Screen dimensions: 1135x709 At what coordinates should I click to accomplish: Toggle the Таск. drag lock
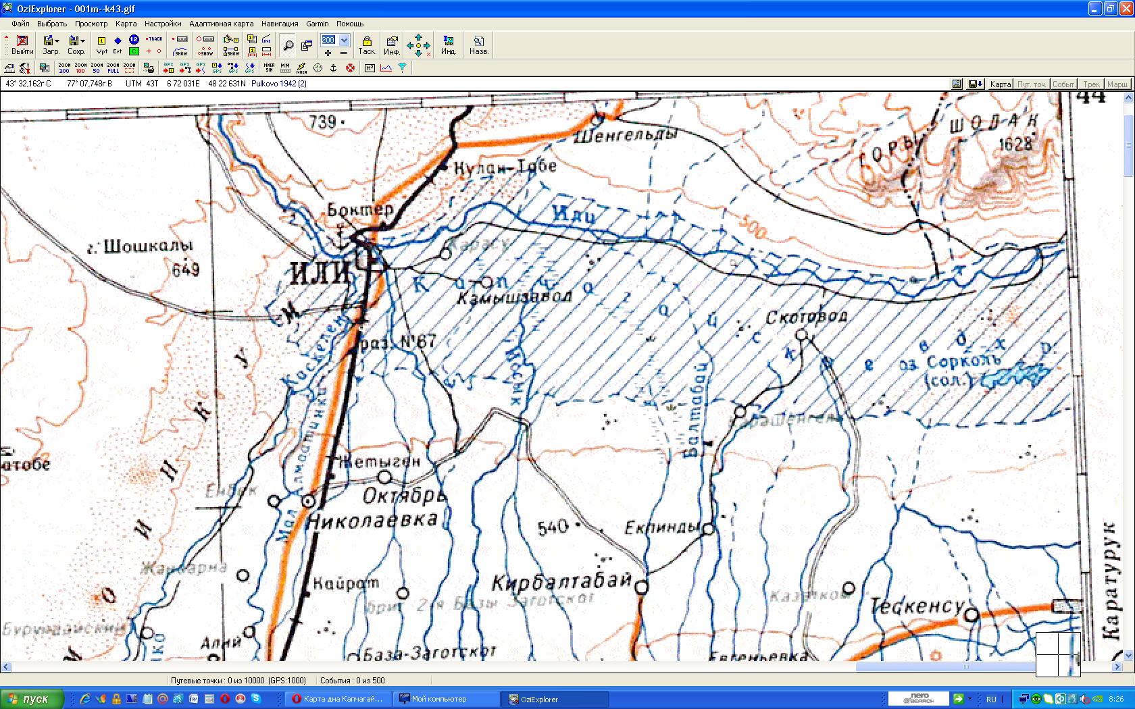(367, 45)
